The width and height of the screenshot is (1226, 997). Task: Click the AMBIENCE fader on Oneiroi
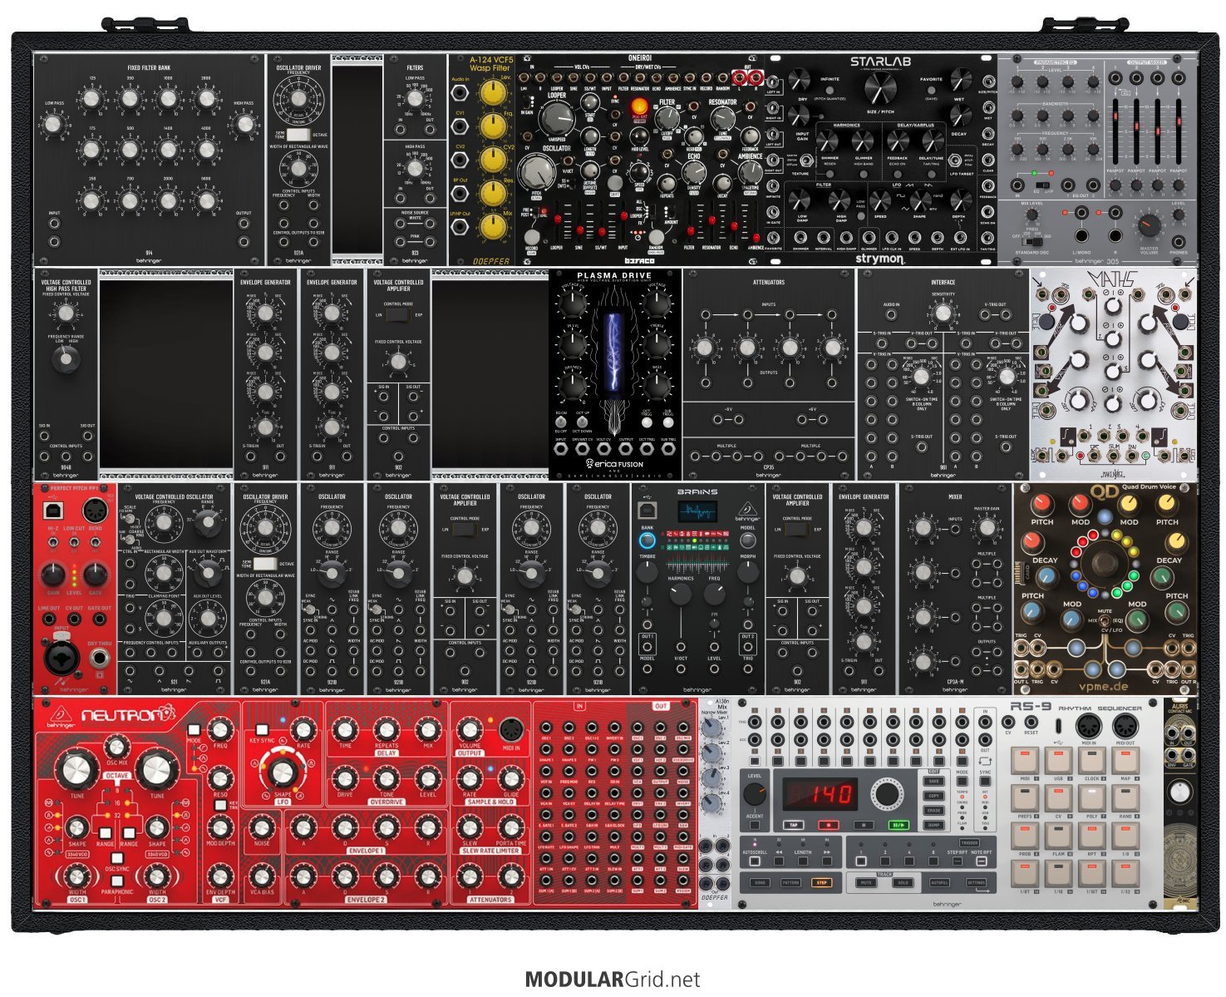[756, 238]
